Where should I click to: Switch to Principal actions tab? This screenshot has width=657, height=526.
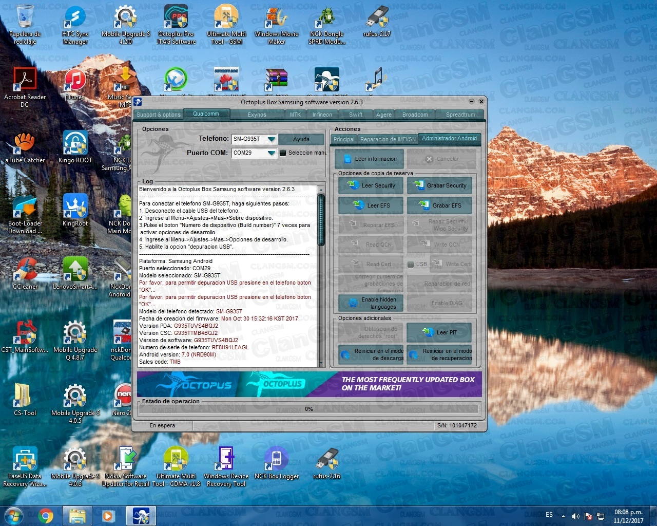344,139
